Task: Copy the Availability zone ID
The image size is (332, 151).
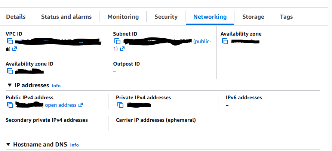Action: (10, 71)
